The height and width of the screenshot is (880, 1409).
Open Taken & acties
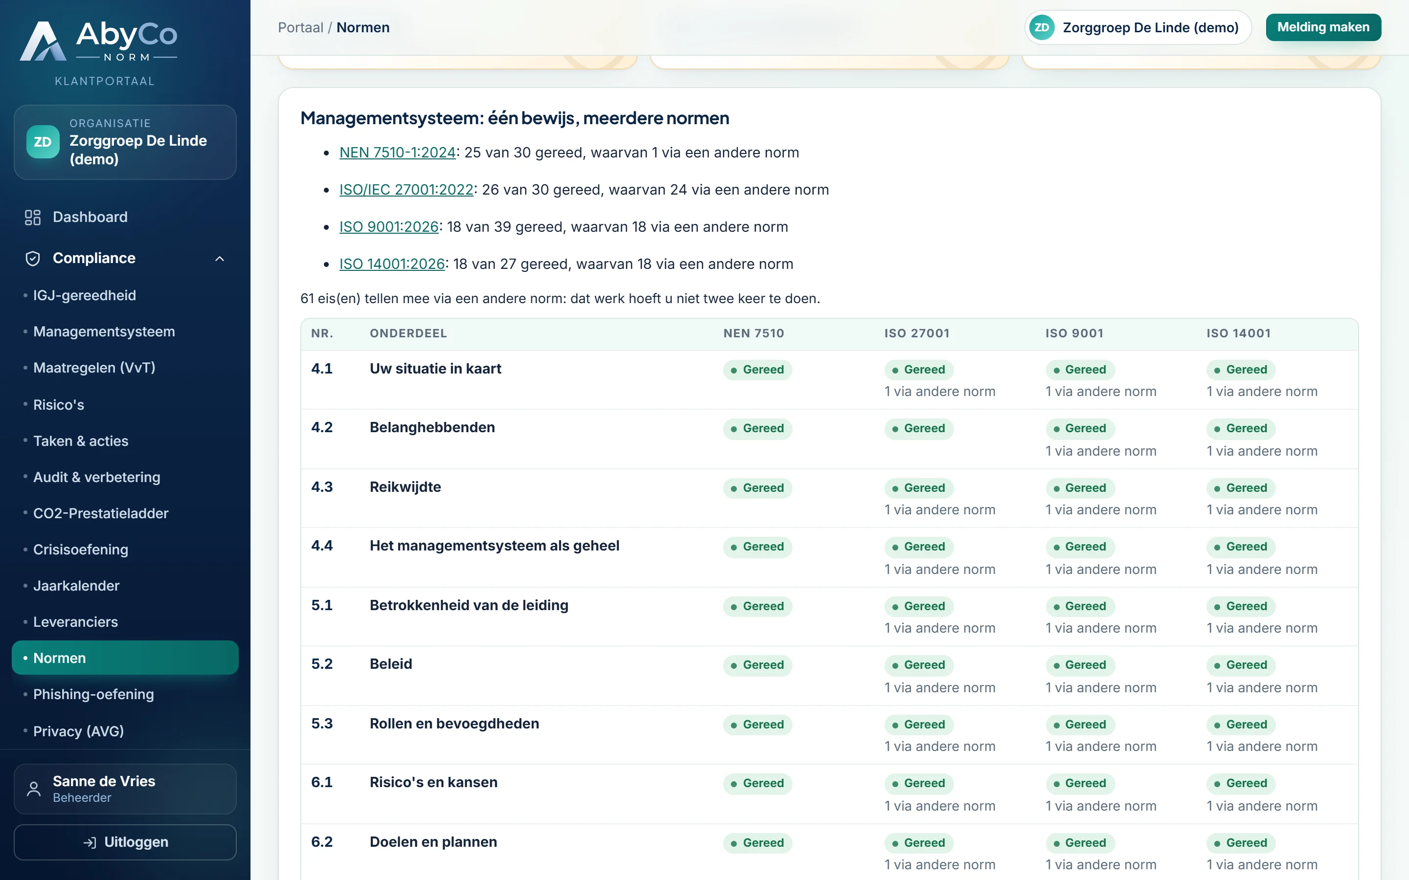[x=125, y=440]
